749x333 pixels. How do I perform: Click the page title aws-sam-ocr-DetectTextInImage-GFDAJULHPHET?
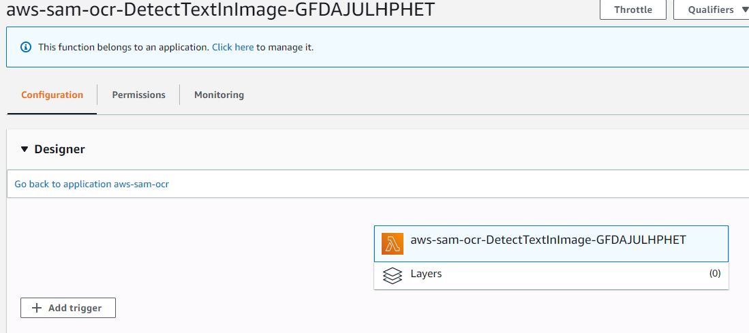tap(221, 9)
